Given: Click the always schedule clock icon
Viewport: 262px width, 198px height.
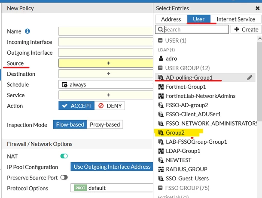Looking at the screenshot, I should coord(65,85).
